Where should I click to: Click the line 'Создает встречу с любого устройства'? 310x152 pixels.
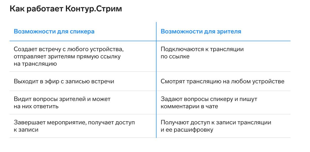tap(68, 49)
